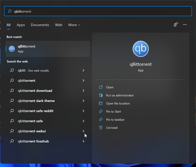Click the qbittorrent download suggestion text
Viewport: 196px width, 167px height.
(35, 91)
